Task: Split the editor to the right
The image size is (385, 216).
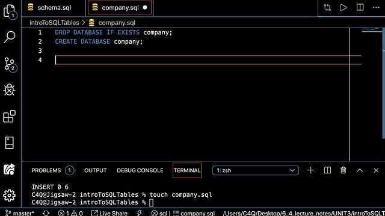Action: coord(360,8)
